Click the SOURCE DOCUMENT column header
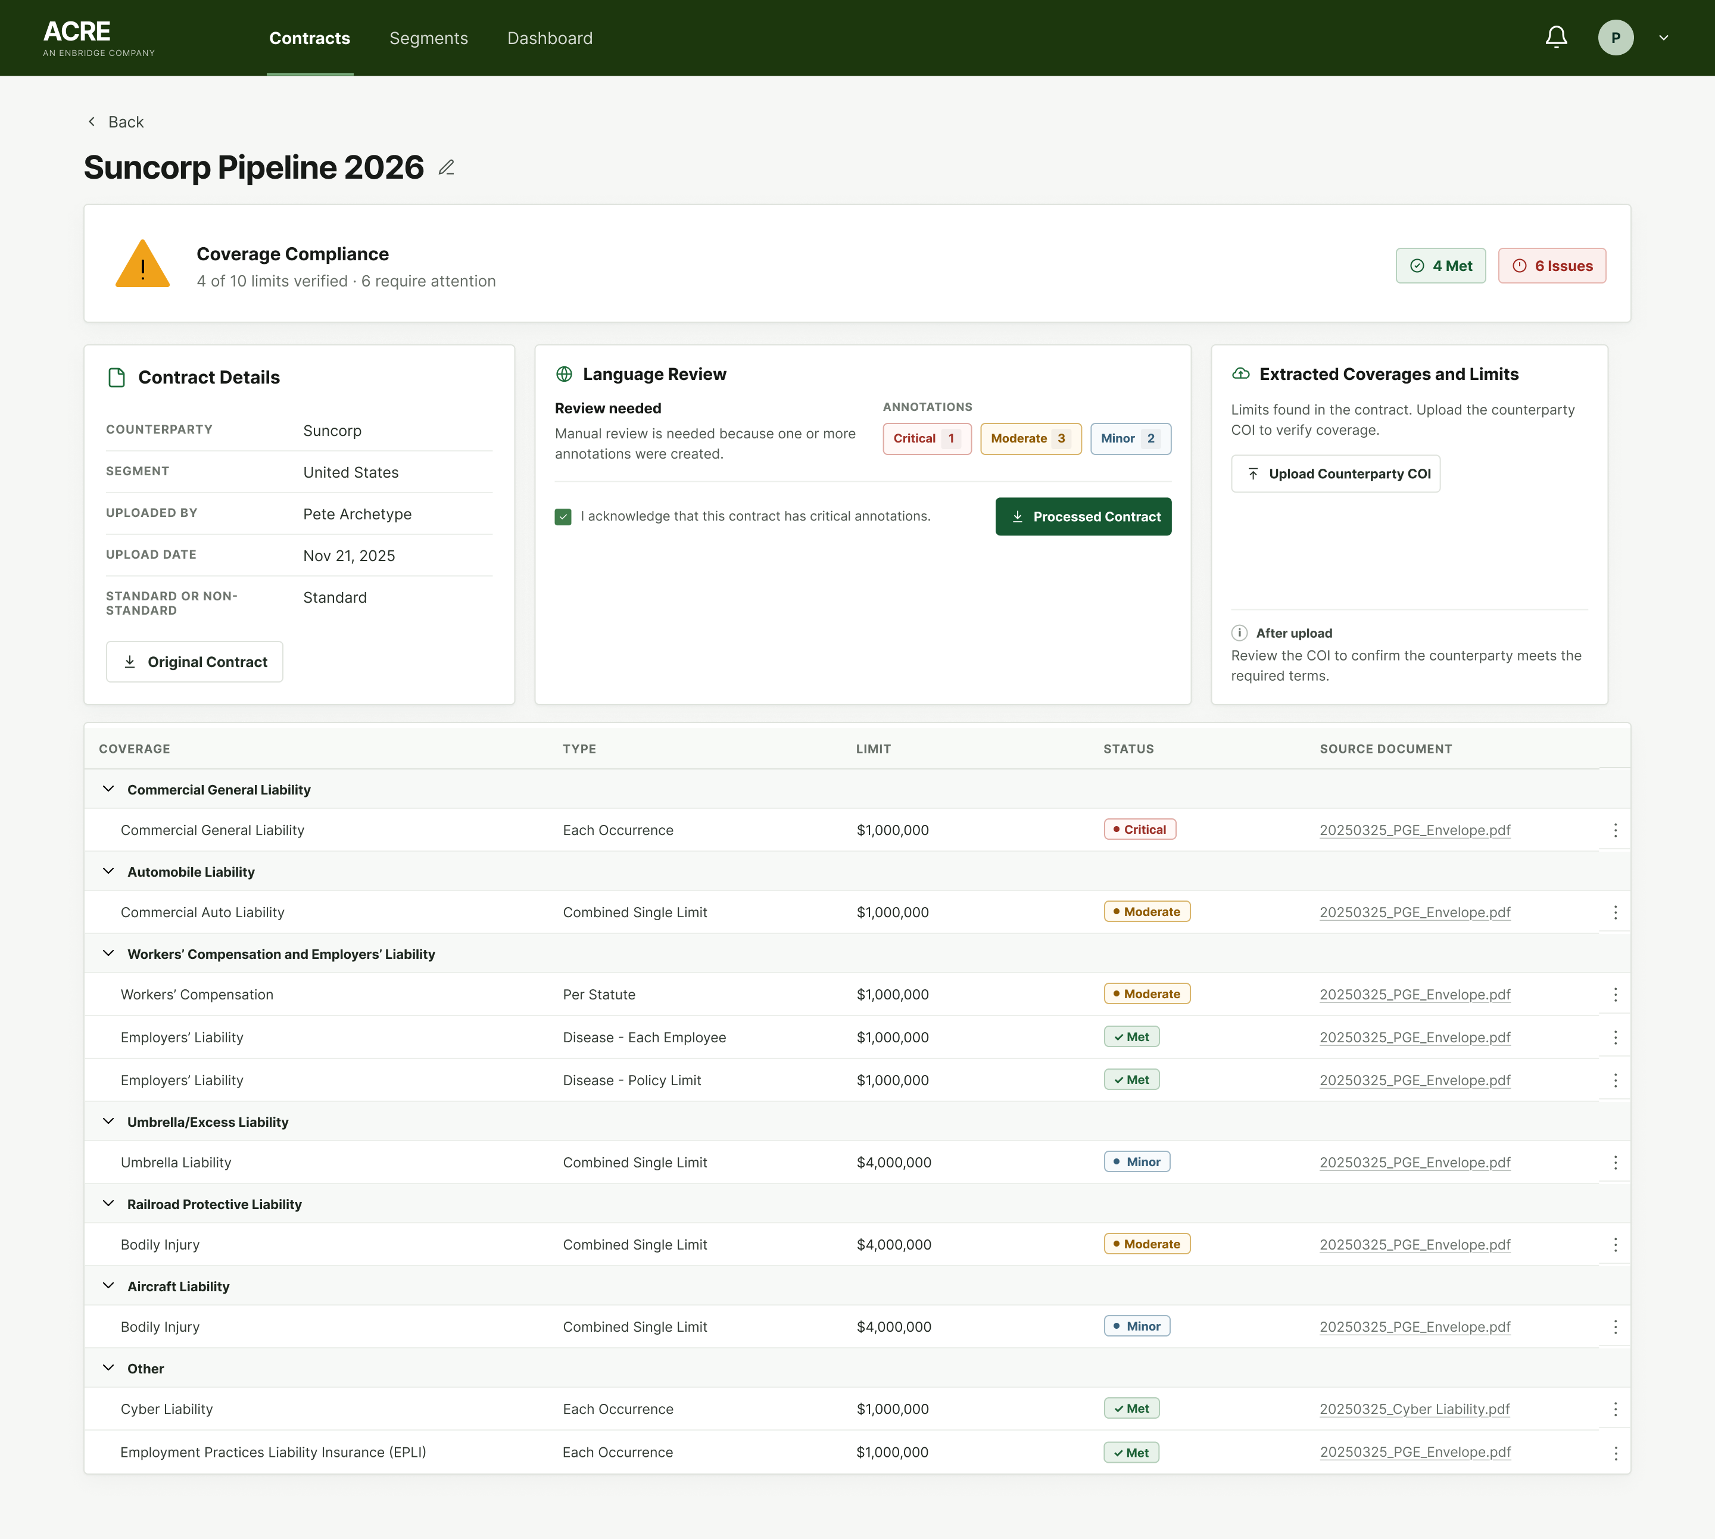The image size is (1715, 1539). pyautogui.click(x=1385, y=749)
